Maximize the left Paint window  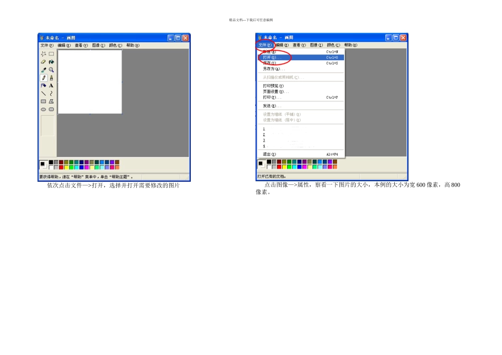178,38
